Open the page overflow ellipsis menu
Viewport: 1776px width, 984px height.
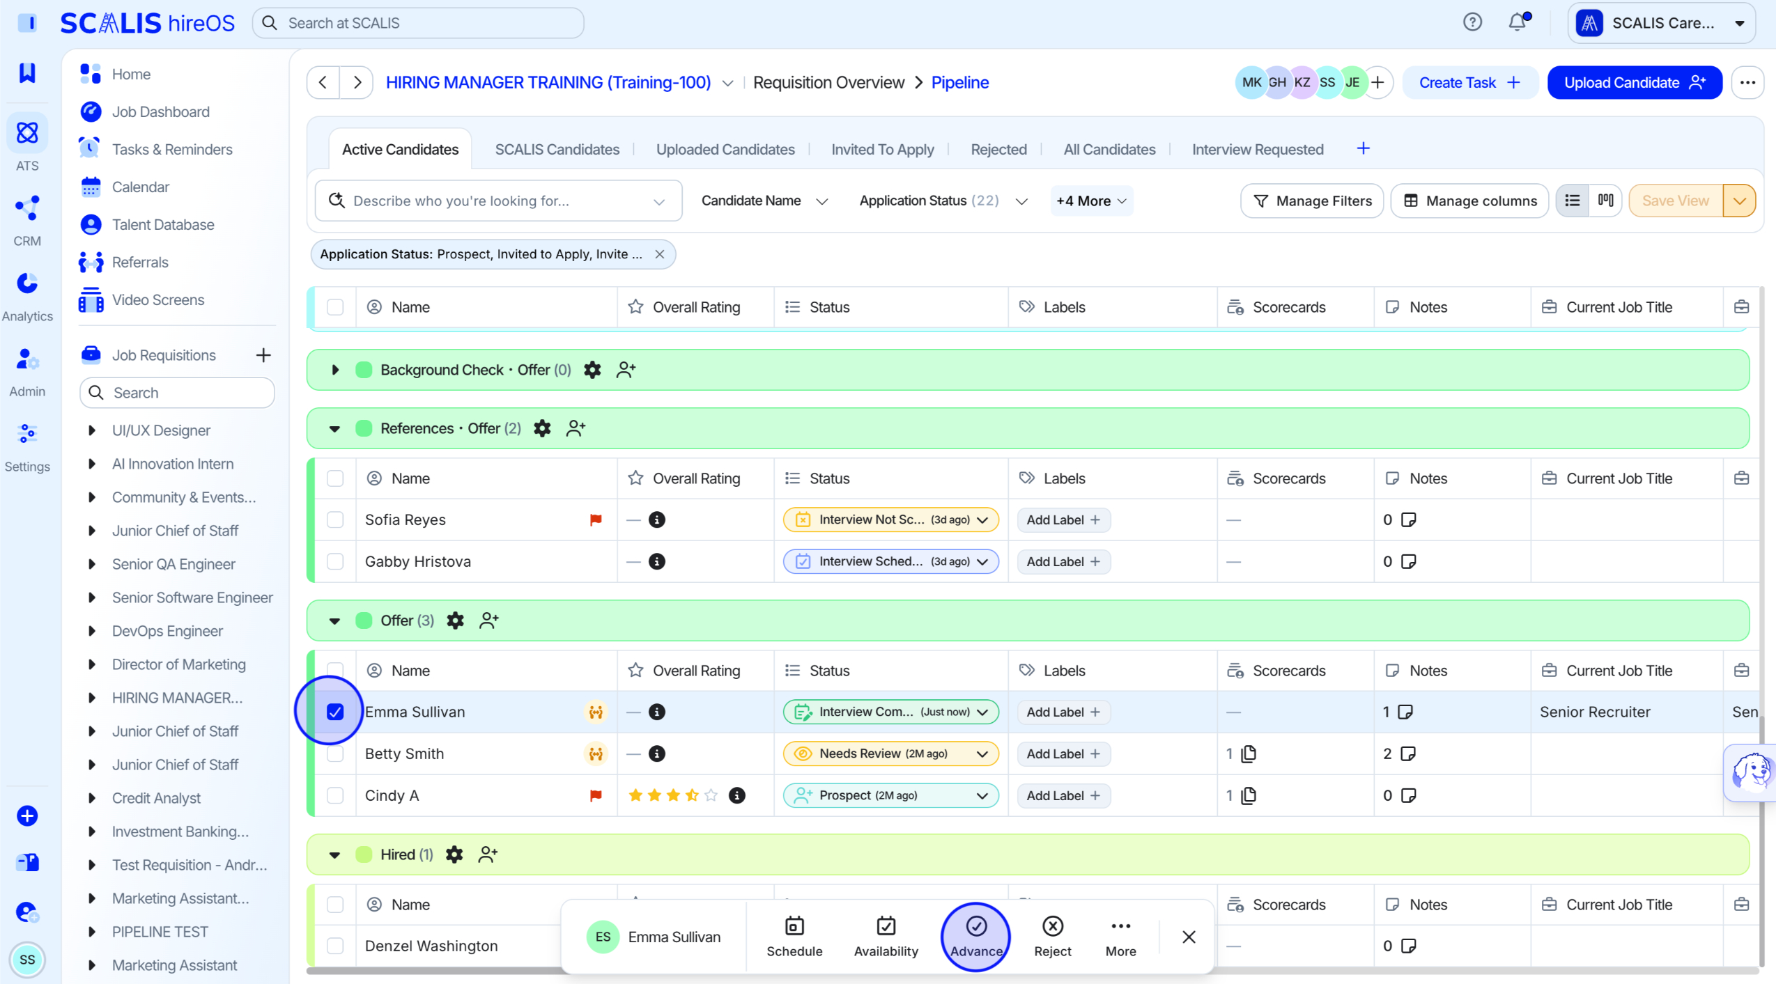tap(1747, 82)
